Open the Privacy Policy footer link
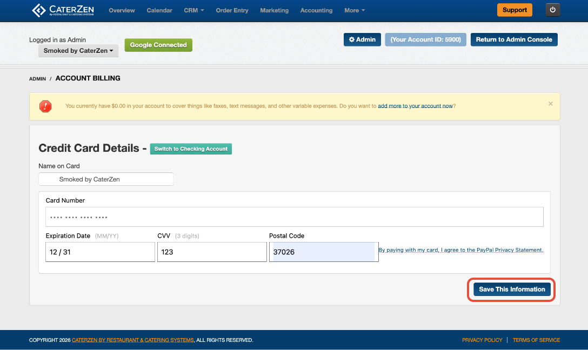This screenshot has height=350, width=588. pos(482,340)
